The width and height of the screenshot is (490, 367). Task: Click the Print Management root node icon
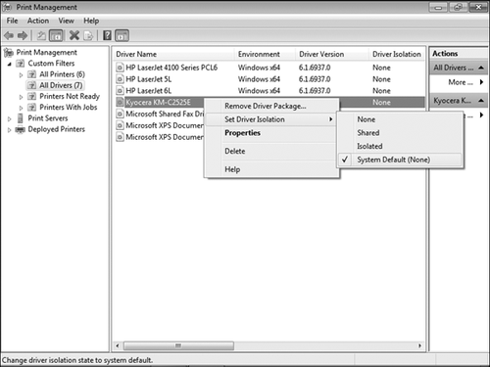8,52
